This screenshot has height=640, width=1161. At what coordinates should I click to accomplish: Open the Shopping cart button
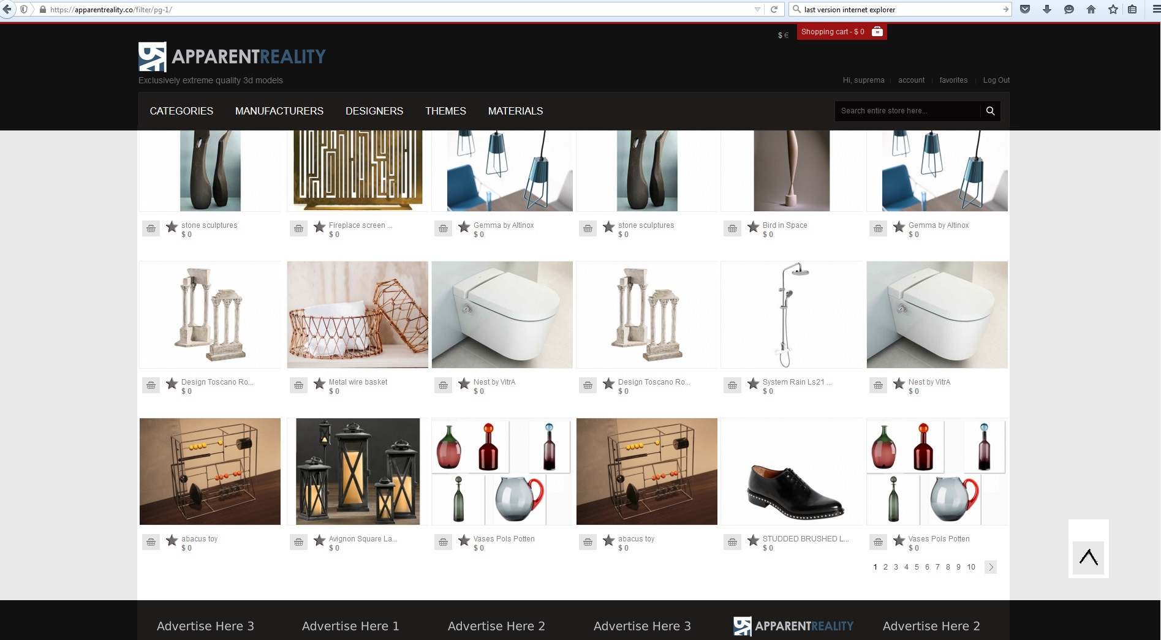pyautogui.click(x=842, y=32)
